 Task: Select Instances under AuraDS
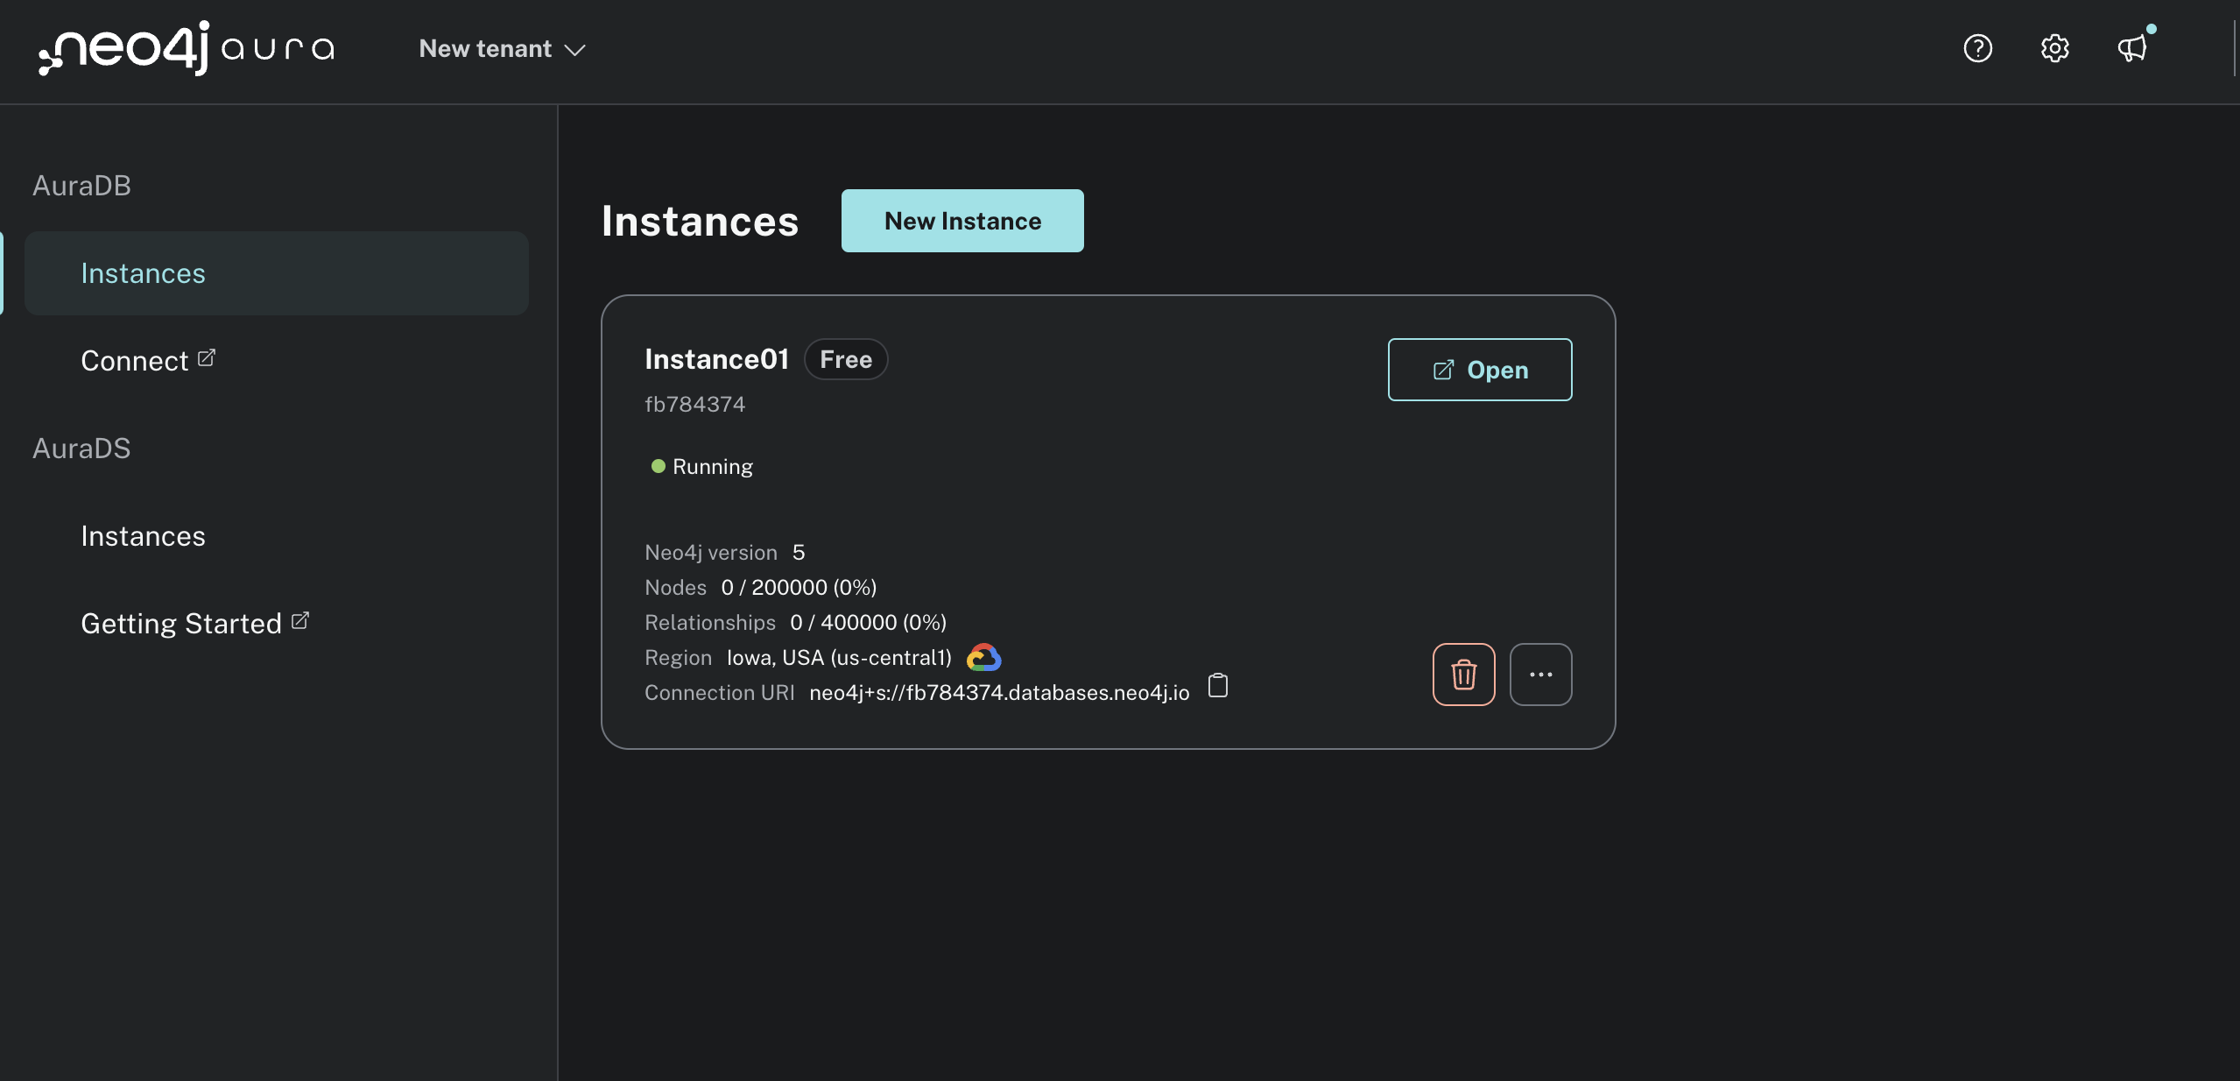[x=143, y=535]
